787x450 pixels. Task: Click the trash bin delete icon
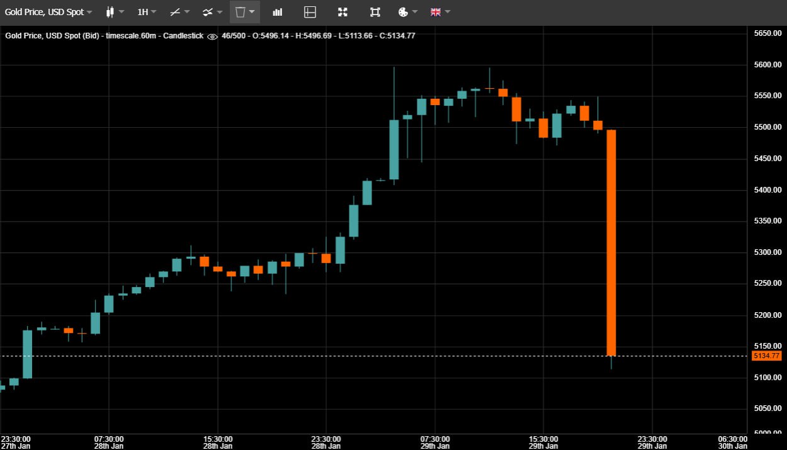[240, 12]
